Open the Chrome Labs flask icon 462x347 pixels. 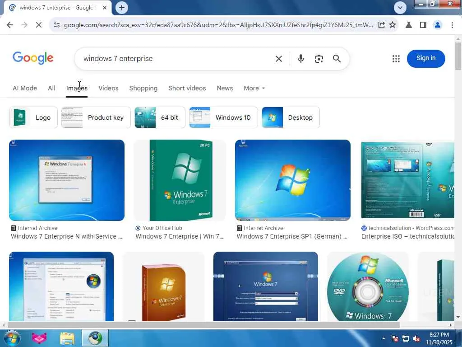tap(409, 25)
